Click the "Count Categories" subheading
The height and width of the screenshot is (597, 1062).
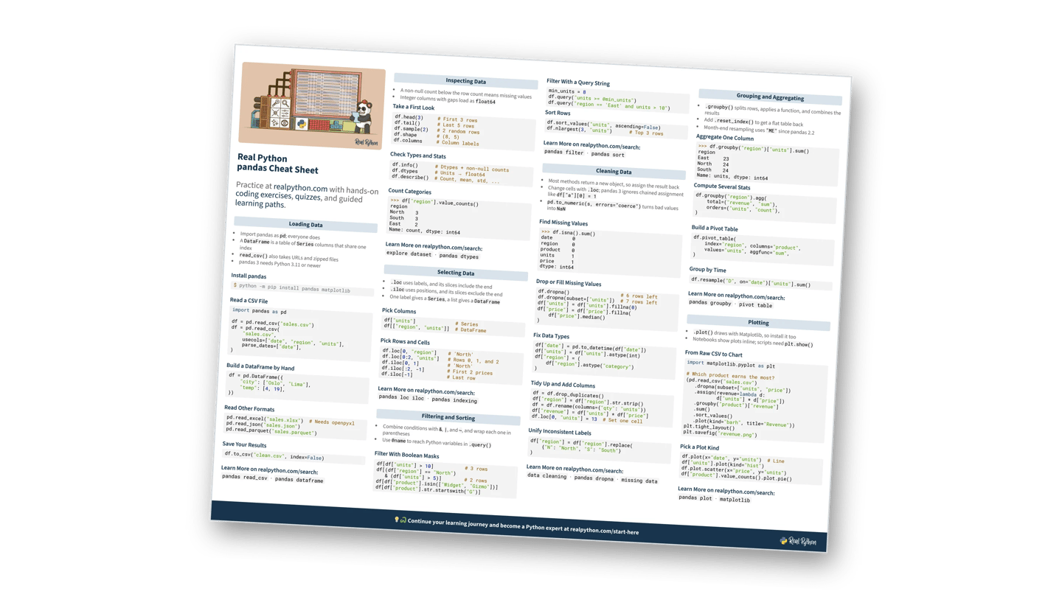coord(410,192)
